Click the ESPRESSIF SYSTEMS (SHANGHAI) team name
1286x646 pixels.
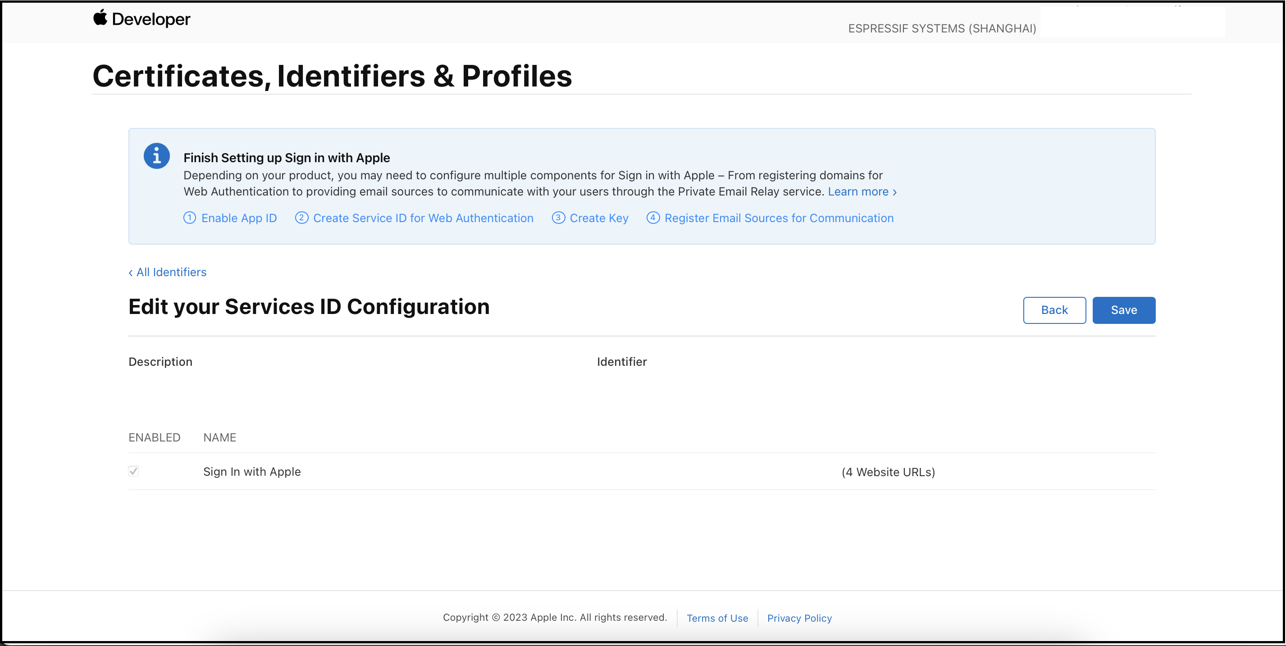(942, 28)
